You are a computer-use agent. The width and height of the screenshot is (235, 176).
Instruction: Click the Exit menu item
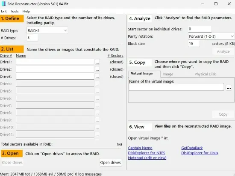click(x=4, y=11)
